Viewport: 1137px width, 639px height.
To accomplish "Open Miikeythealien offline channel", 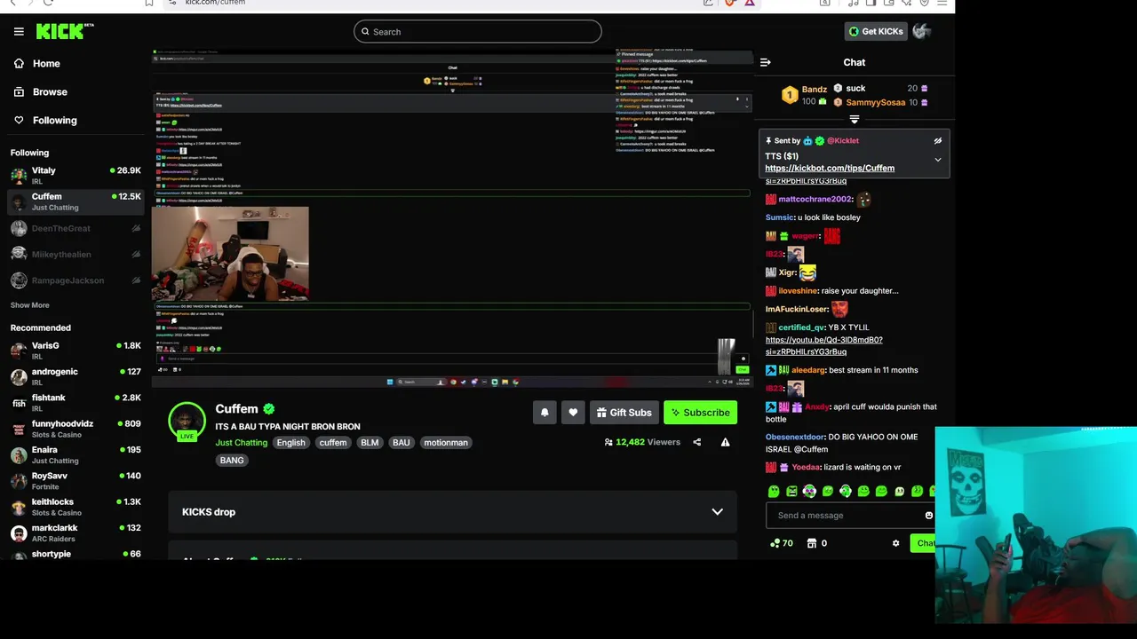I will (76, 255).
